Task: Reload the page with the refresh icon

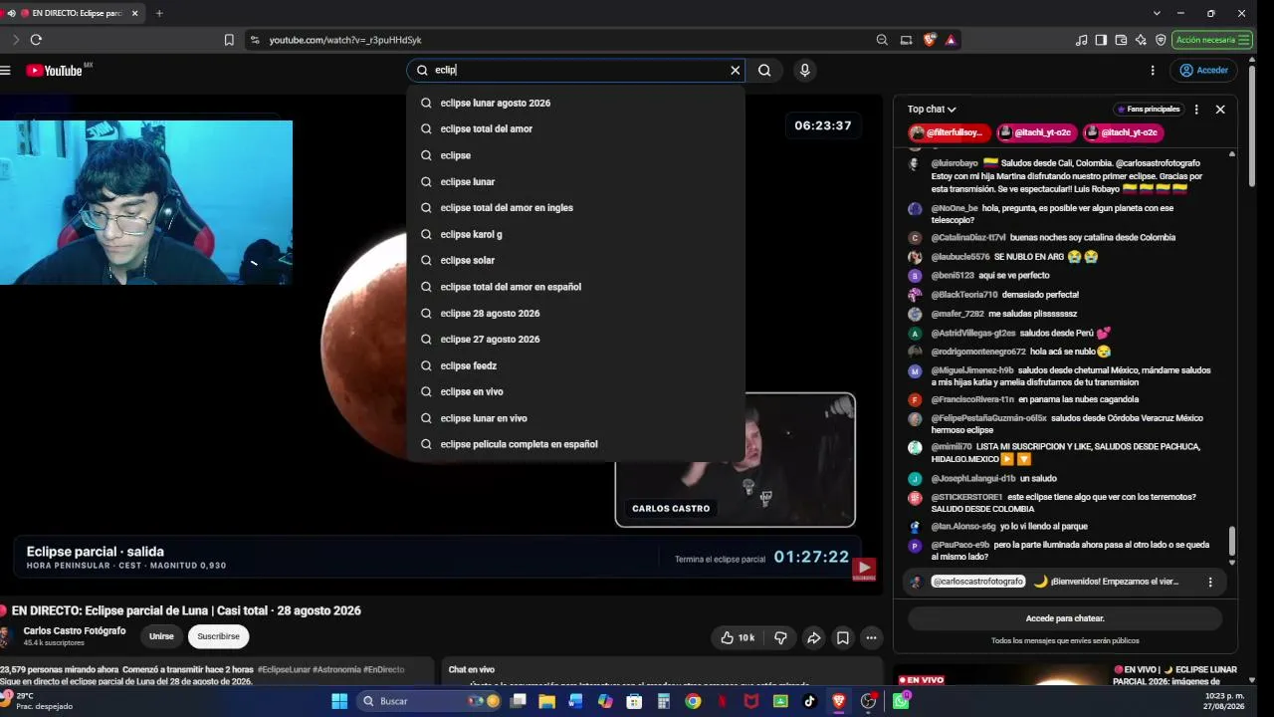Action: (36, 40)
